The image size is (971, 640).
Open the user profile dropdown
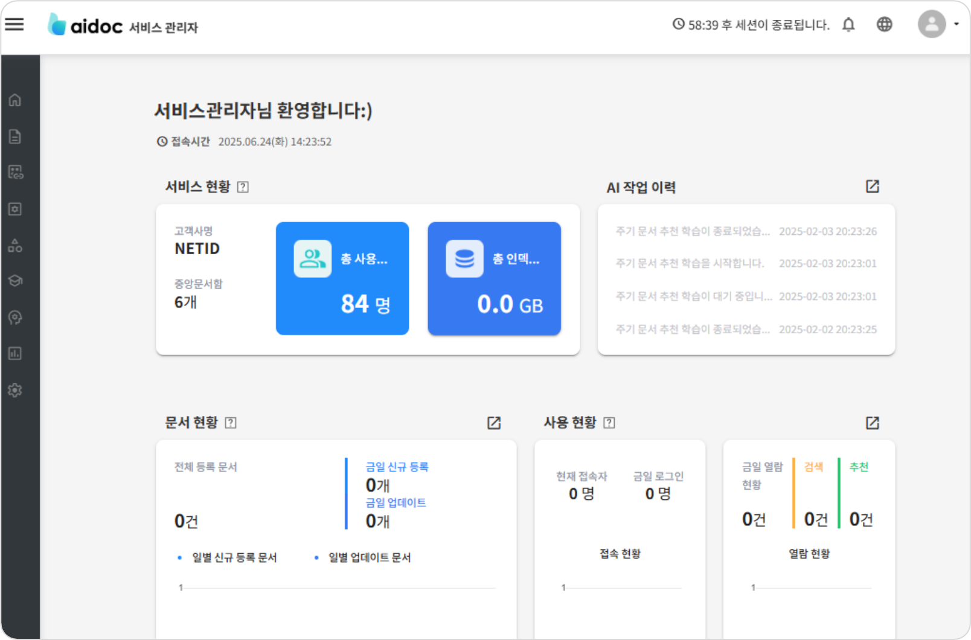938,24
